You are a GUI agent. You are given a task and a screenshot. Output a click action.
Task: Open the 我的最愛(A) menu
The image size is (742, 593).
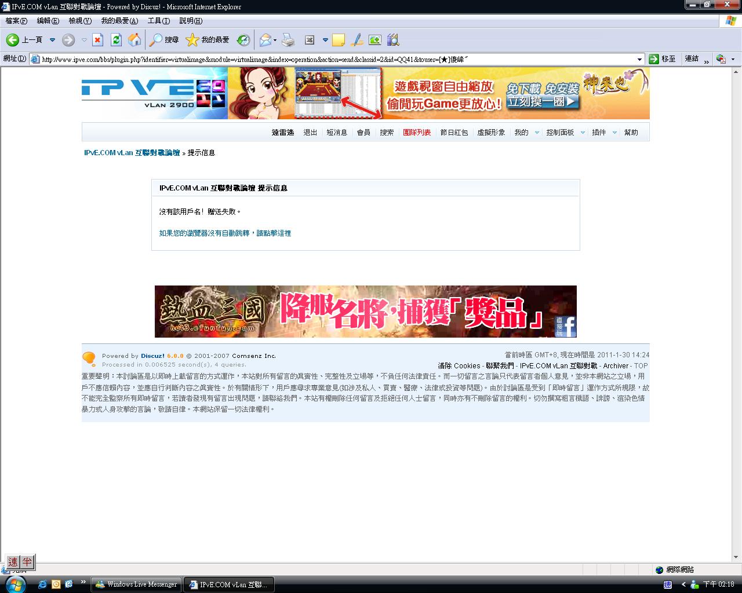click(119, 21)
